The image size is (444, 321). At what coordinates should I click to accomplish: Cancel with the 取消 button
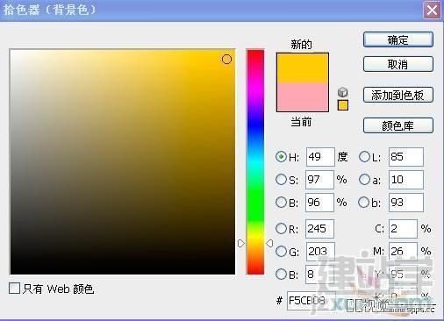pyautogui.click(x=398, y=64)
